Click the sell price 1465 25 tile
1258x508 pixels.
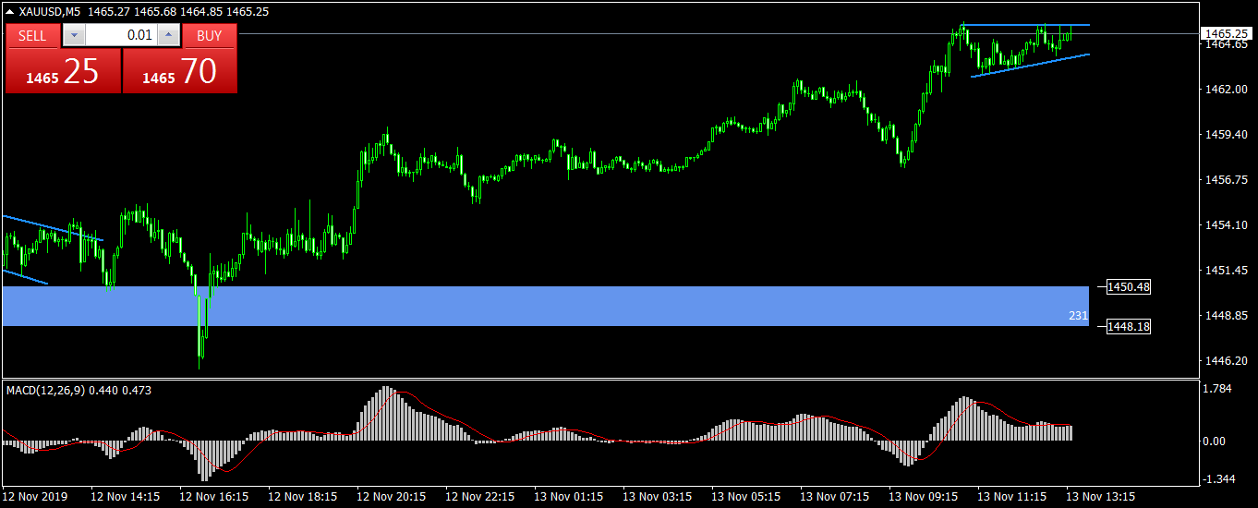tap(63, 71)
